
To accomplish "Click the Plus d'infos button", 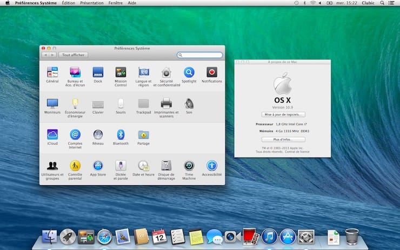I will pyautogui.click(x=283, y=139).
